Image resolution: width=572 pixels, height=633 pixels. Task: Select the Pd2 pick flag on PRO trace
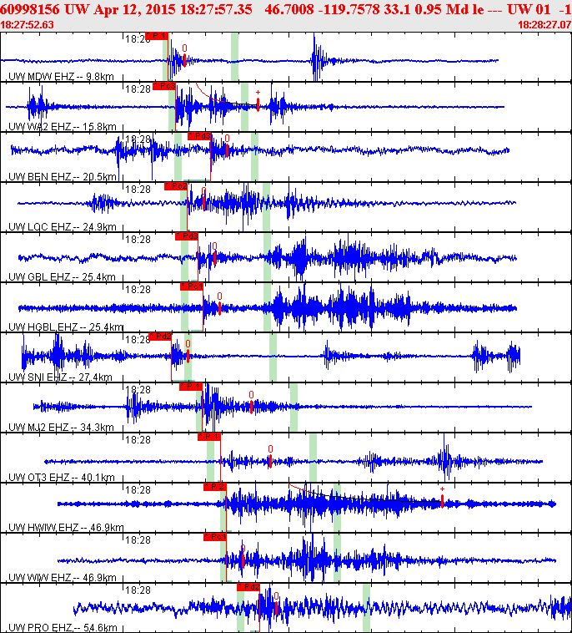[x=248, y=586]
